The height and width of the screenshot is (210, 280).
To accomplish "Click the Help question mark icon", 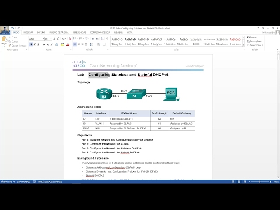I will 258,28.
